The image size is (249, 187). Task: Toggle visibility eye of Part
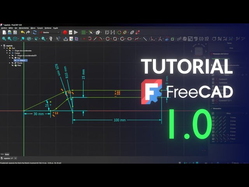click(x=7, y=48)
